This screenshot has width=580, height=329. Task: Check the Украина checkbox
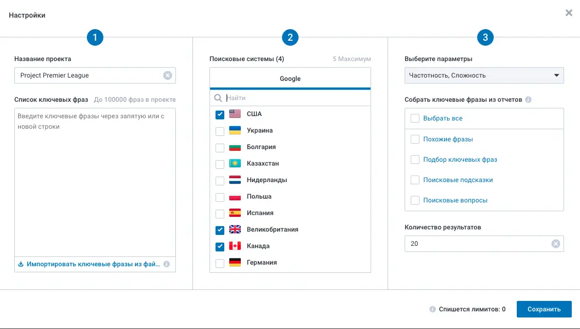pos(219,130)
